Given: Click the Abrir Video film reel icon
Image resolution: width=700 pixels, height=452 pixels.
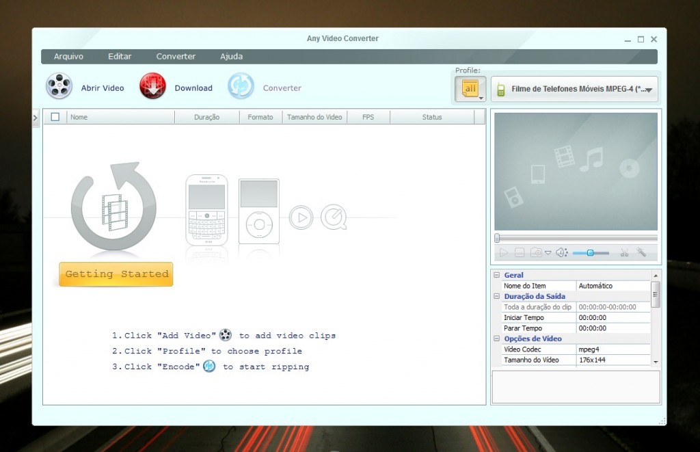Looking at the screenshot, I should click(x=59, y=86).
